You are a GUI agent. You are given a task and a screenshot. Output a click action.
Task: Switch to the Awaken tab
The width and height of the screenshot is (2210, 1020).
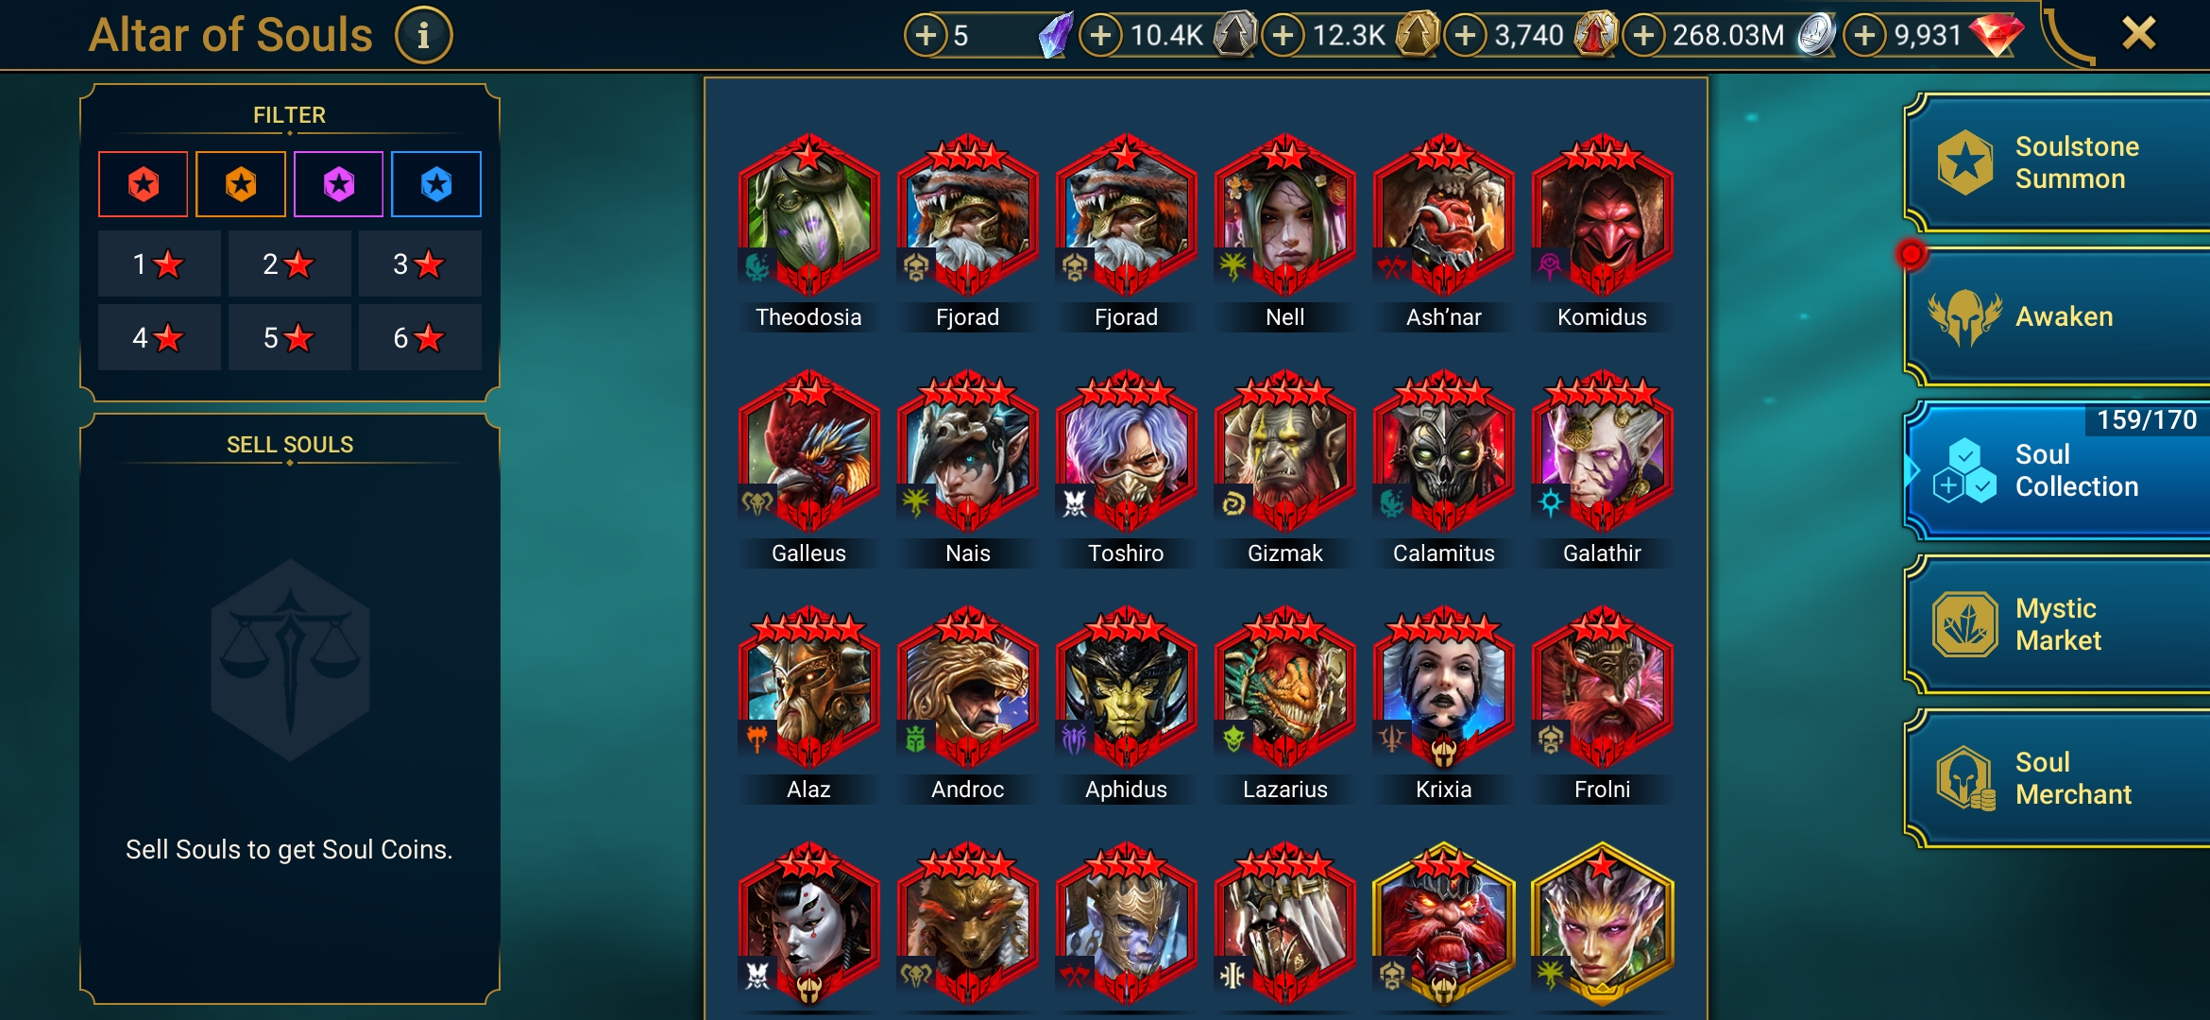tap(2059, 317)
